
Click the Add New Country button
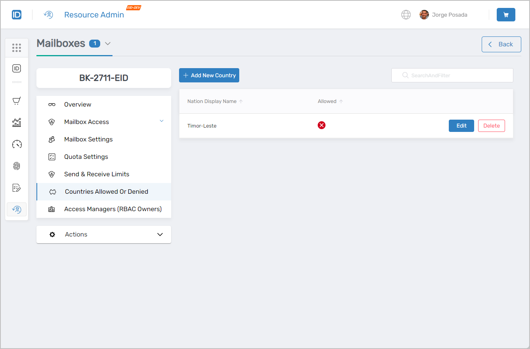(209, 75)
